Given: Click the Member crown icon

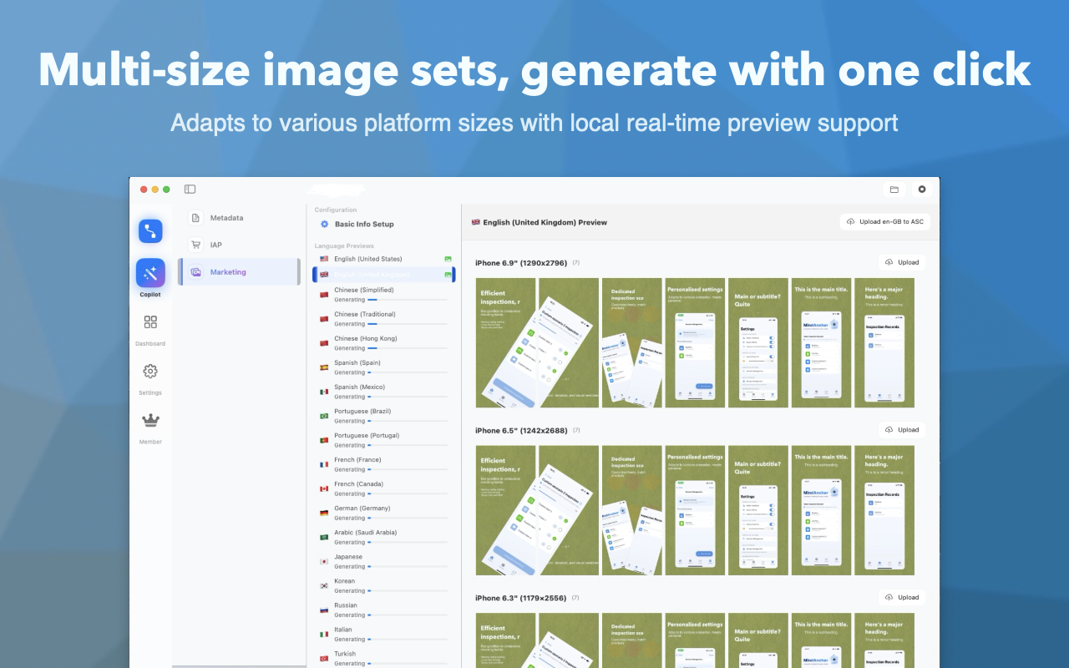Looking at the screenshot, I should (x=150, y=420).
